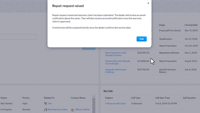200x113 pixels.
Task: Click the Negotiation/Review stage cell
Action: point(169,53)
